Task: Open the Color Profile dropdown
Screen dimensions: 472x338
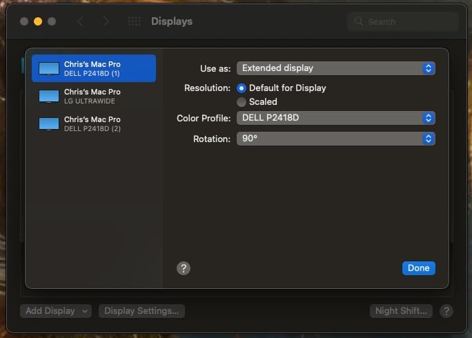Action: pos(335,118)
